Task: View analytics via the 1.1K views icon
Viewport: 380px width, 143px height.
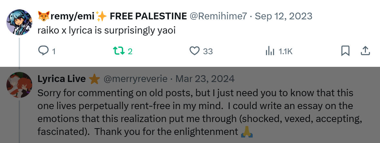Action: pos(269,51)
